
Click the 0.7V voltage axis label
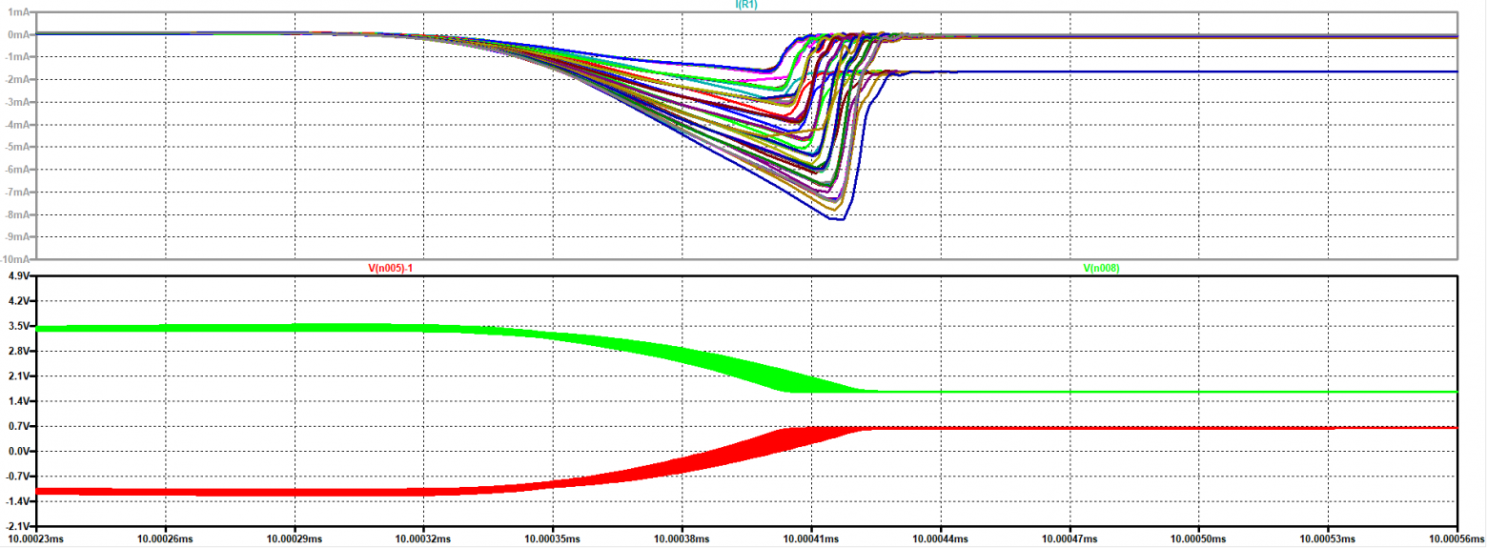(x=19, y=426)
